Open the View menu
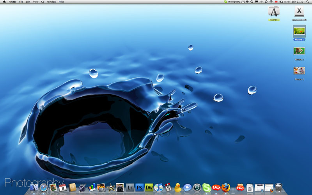Viewport: 312px width, 195px height. pyautogui.click(x=35, y=2)
